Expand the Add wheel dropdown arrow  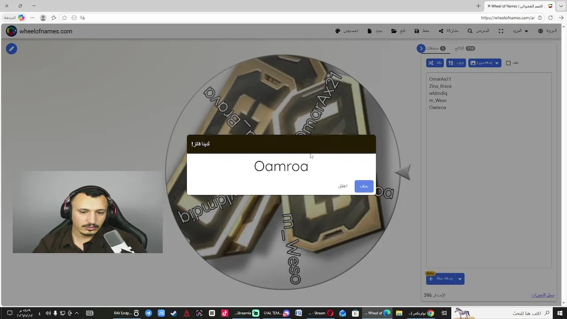coord(460,279)
